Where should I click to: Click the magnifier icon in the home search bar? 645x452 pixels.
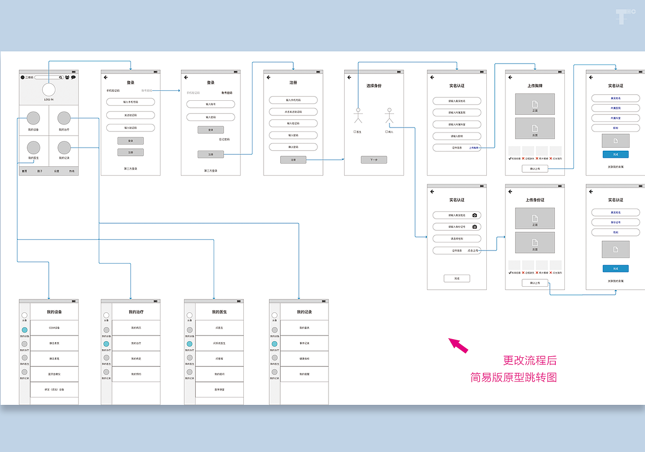coord(61,78)
